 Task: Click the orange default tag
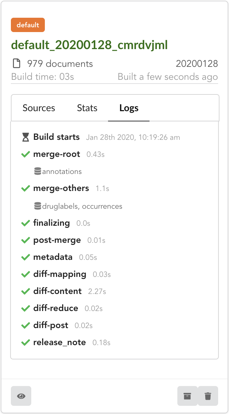pos(28,25)
